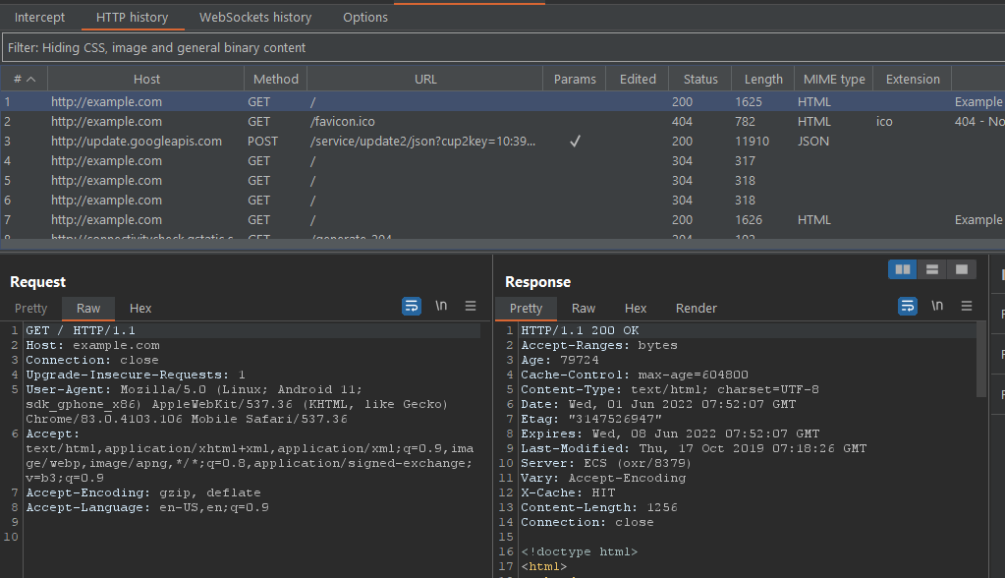Image resolution: width=1005 pixels, height=578 pixels.
Task: Click the Params checkmark on row 3
Action: click(x=575, y=141)
